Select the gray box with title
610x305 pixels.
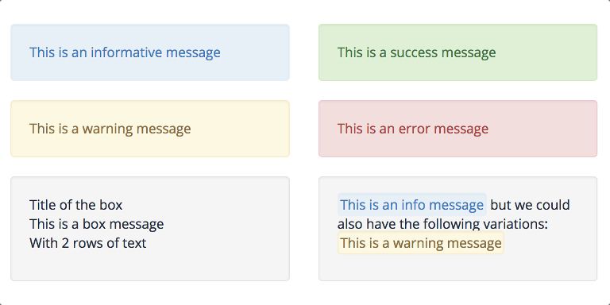(150, 229)
